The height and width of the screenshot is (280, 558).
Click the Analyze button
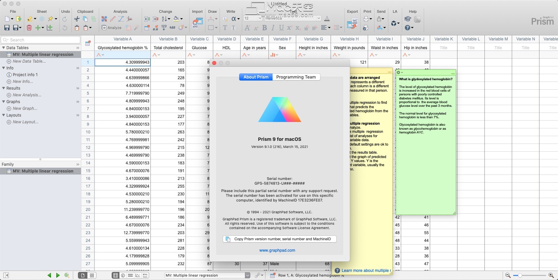pyautogui.click(x=112, y=28)
